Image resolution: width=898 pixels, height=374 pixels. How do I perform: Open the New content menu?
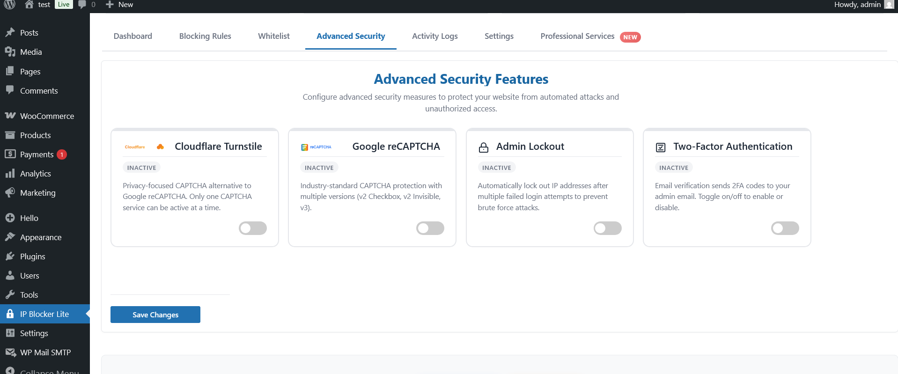coord(120,5)
